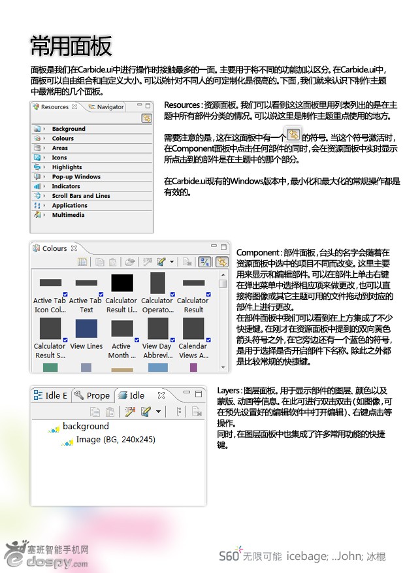405x573 pixels.
Task: Toggle the Active Month checkbox
Action: point(137,340)
